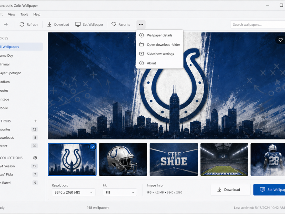The height and width of the screenshot is (214, 285).
Task: Choose Slideshow settings menu entry
Action: tap(160, 54)
